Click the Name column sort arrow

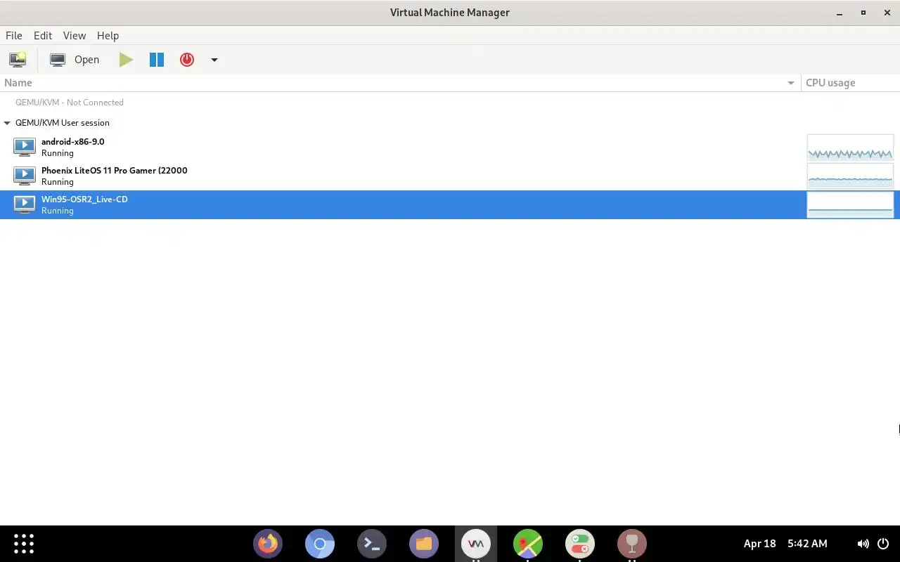pyautogui.click(x=792, y=84)
